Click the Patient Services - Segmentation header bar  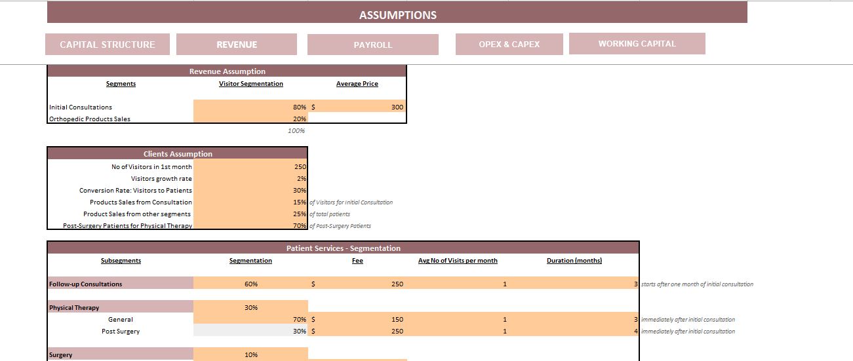point(343,248)
